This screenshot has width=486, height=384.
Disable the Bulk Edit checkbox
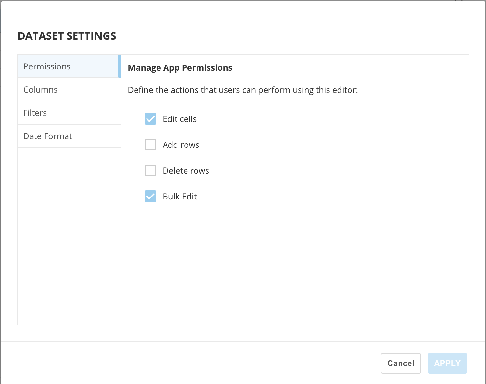pos(150,196)
